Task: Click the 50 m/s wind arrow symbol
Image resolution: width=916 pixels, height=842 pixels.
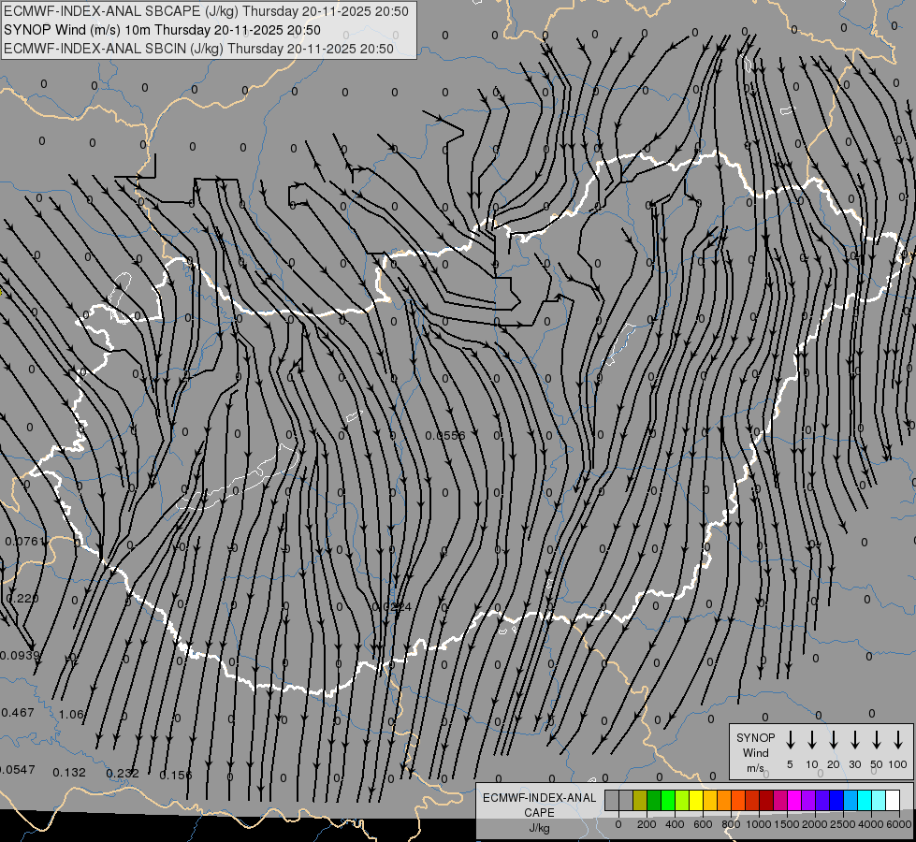Action: pyautogui.click(x=877, y=740)
